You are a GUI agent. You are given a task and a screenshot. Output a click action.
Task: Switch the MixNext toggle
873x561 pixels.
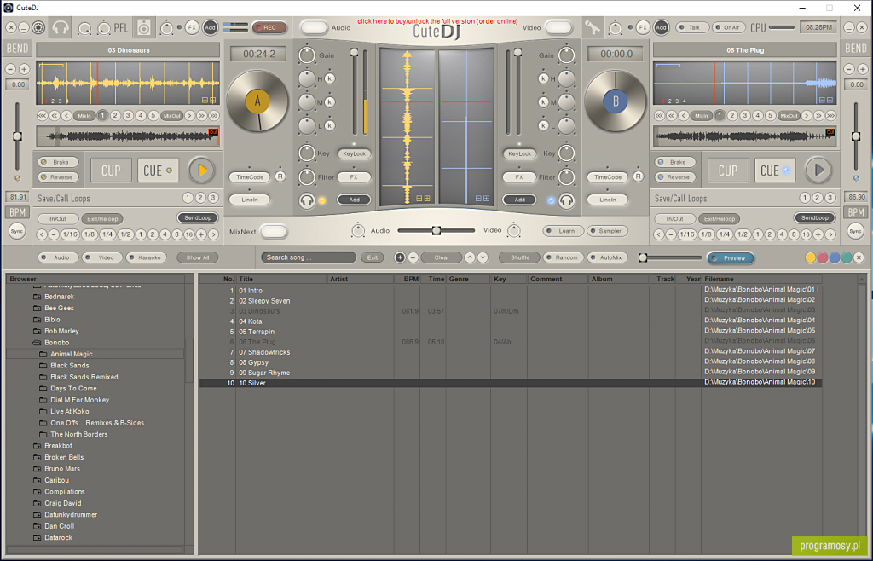[x=274, y=232]
